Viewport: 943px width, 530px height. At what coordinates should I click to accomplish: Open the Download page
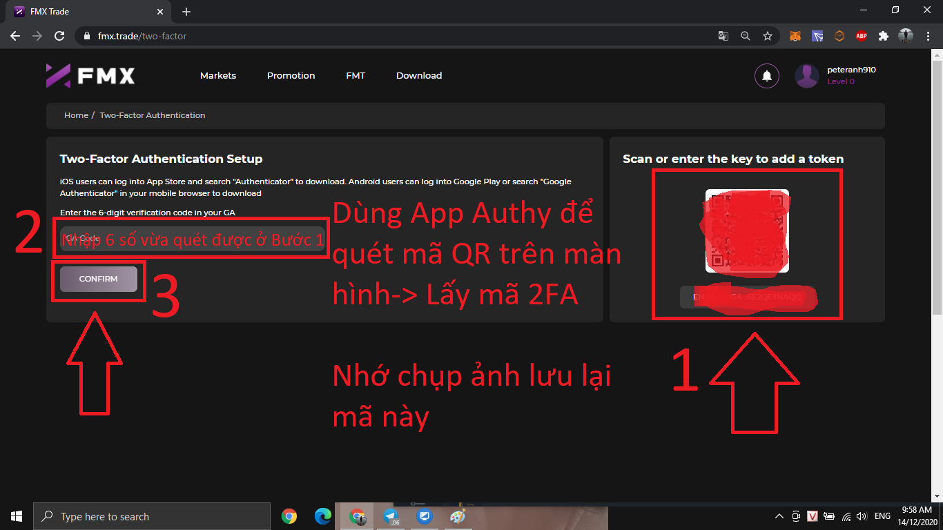pos(419,76)
